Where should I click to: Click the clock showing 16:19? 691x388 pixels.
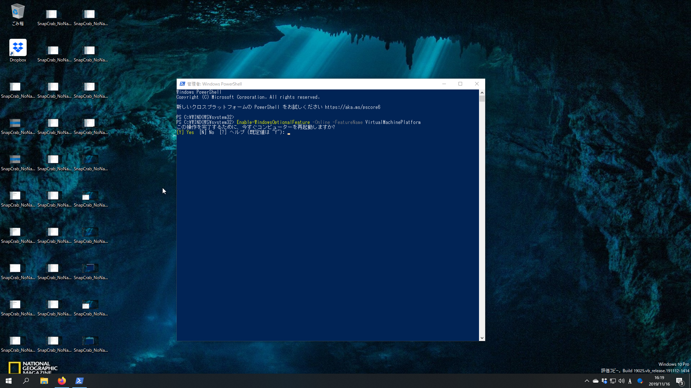[x=659, y=381]
